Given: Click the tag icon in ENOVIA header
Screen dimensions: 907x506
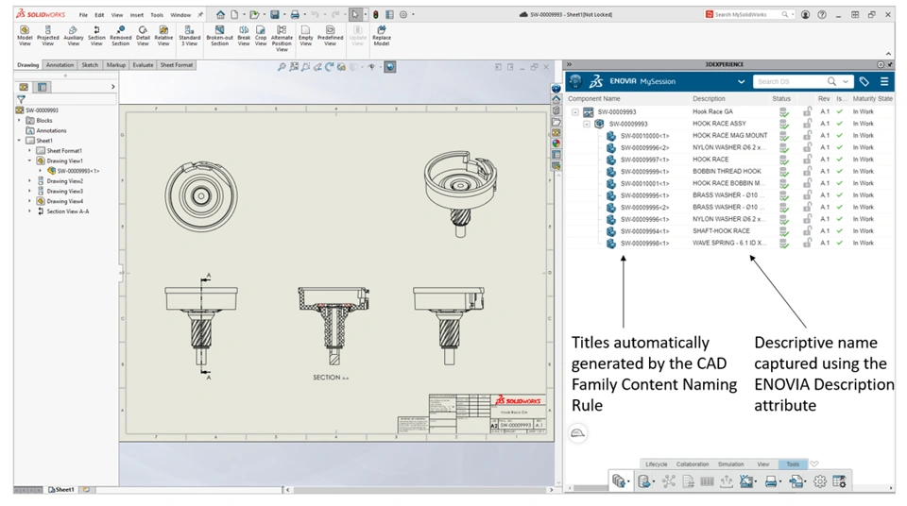Looking at the screenshot, I should [864, 82].
